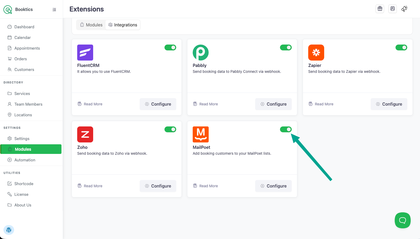Read More about MailPoet
This screenshot has height=239, width=420.
[205, 186]
